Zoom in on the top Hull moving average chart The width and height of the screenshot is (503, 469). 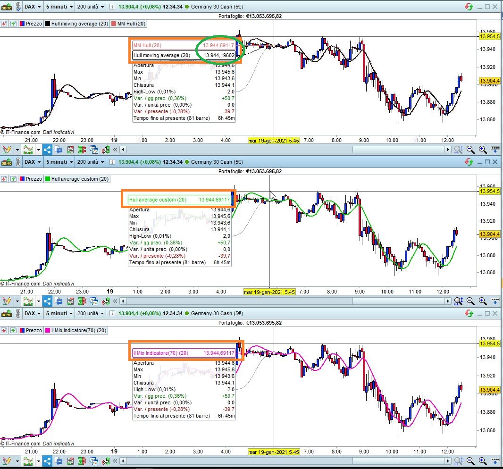[x=483, y=150]
